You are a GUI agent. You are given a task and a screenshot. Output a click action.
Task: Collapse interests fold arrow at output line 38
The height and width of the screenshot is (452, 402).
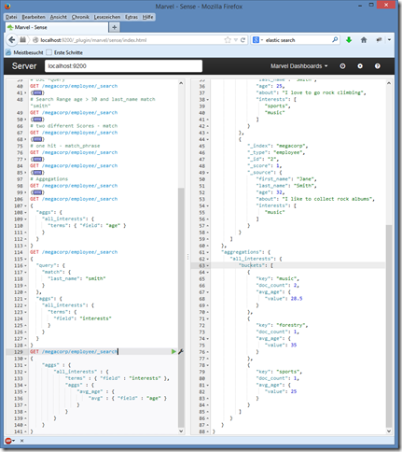point(208,99)
